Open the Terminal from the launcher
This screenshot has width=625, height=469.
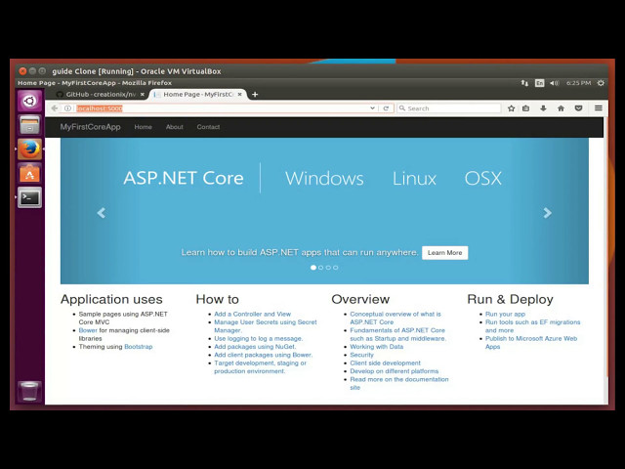pos(29,197)
